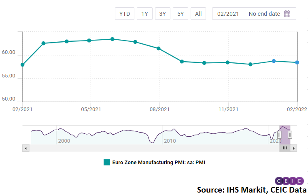
Task: Click the 02/2021 starting data point
Action: (23, 65)
